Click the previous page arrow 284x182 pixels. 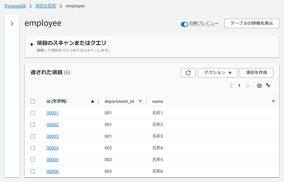tap(231, 86)
